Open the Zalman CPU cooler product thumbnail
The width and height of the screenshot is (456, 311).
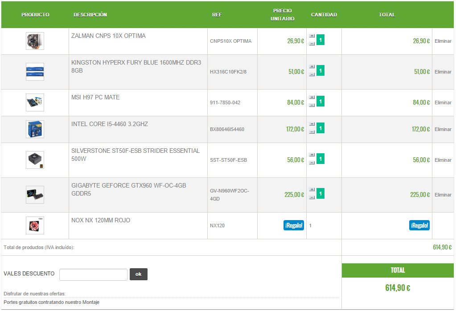(35, 41)
